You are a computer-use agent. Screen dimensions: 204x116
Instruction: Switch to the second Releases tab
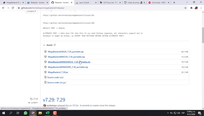click(38, 2)
